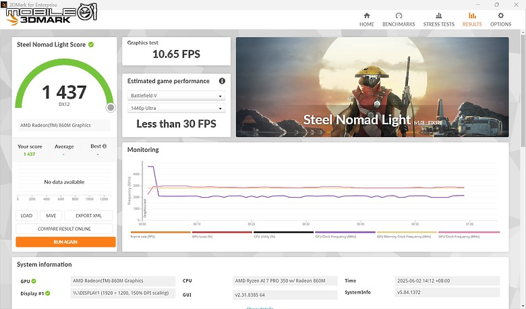Click the Time value 2025-06-02 14:12
The width and height of the screenshot is (526, 309).
(x=447, y=281)
